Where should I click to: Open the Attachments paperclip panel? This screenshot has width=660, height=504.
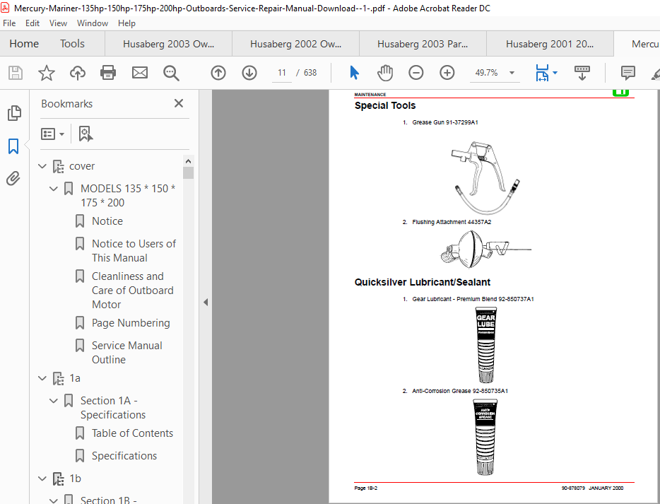tap(13, 179)
